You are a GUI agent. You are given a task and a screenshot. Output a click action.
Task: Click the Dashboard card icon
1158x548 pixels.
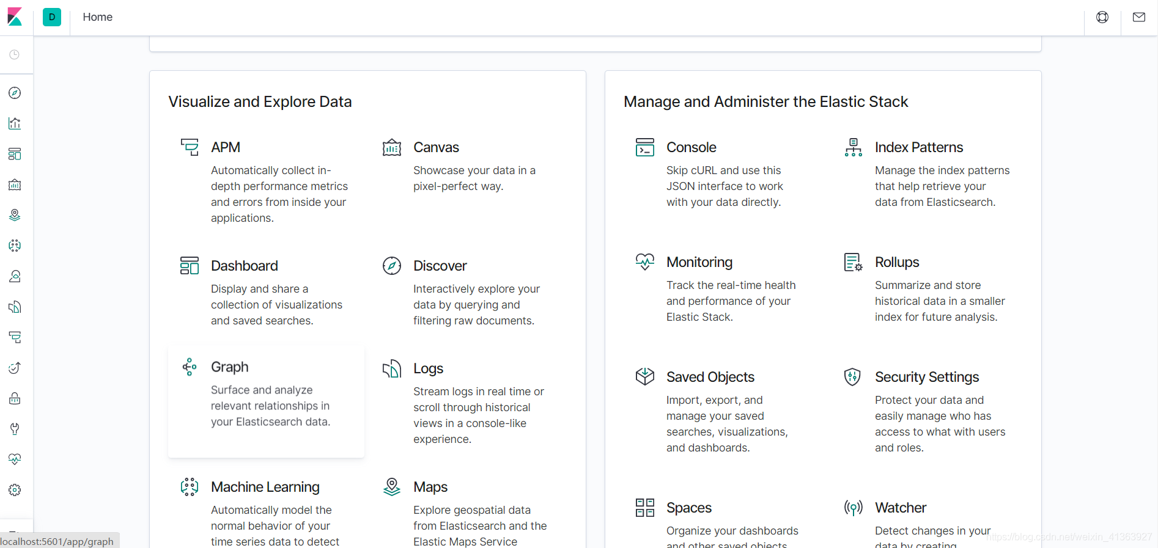tap(190, 266)
